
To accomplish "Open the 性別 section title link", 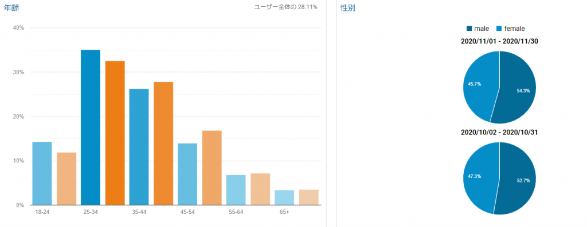I will pos(348,8).
